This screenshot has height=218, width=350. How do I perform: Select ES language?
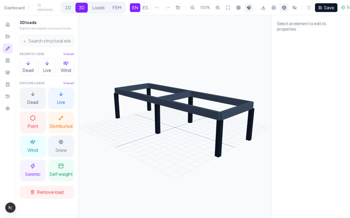click(x=145, y=7)
